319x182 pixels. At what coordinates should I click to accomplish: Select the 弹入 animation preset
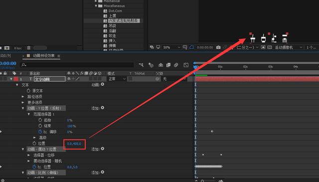pos(112,41)
